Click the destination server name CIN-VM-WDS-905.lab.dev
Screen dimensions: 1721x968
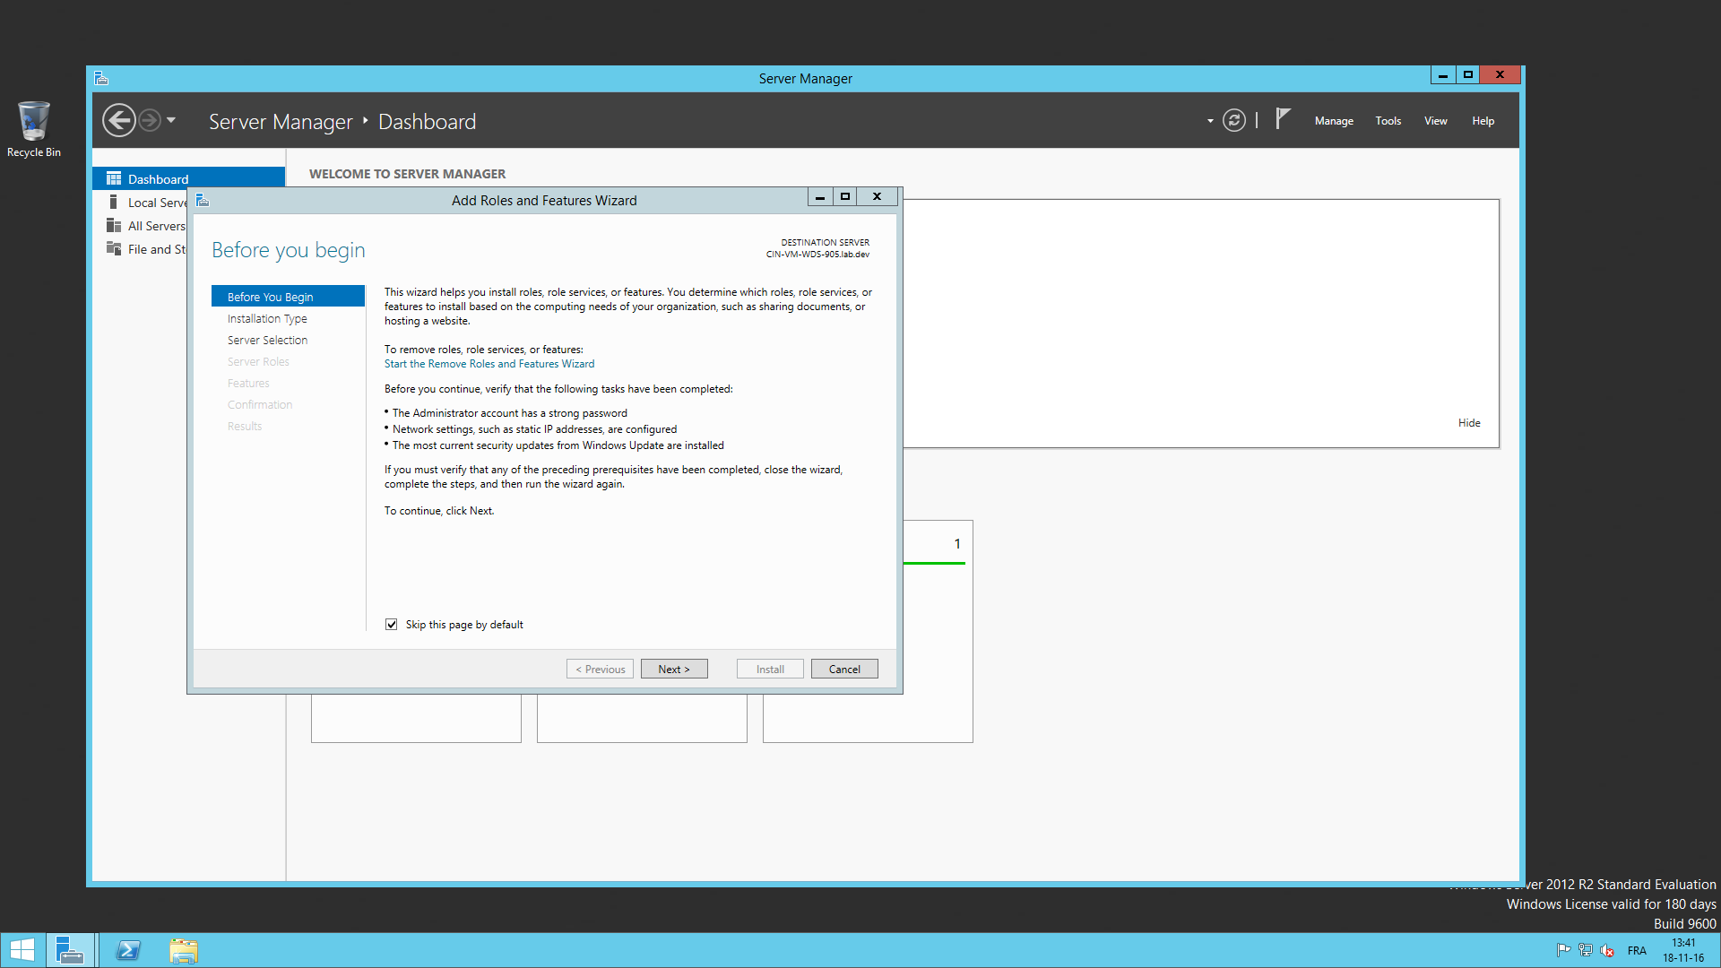pyautogui.click(x=817, y=255)
